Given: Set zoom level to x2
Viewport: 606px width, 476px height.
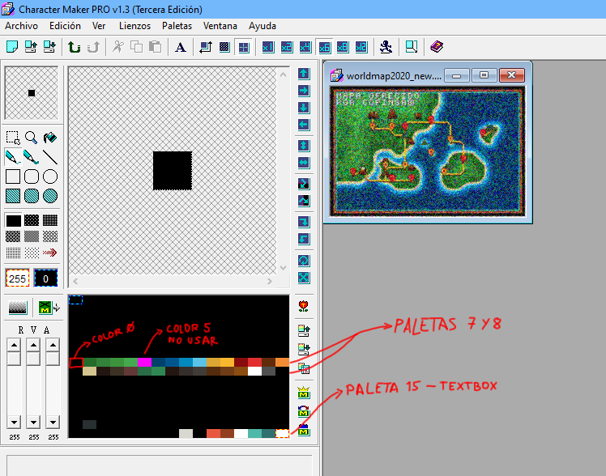Looking at the screenshot, I should [286, 47].
